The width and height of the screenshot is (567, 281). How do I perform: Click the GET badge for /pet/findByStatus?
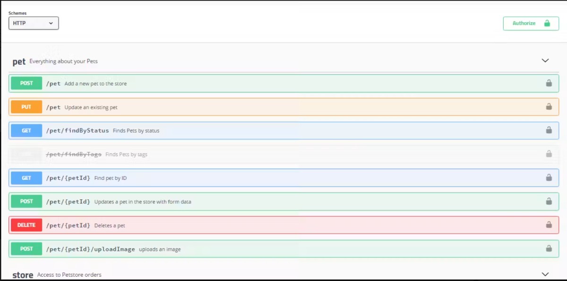pos(26,130)
